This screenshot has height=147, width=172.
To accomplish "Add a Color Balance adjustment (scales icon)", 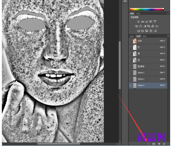I will click(x=141, y=26).
